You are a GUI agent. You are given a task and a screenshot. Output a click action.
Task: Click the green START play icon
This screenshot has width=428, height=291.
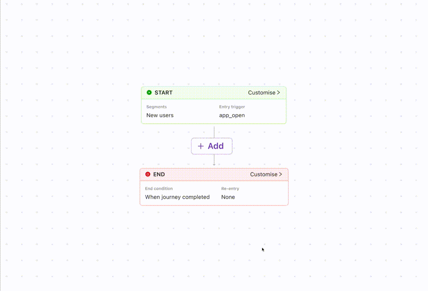149,92
